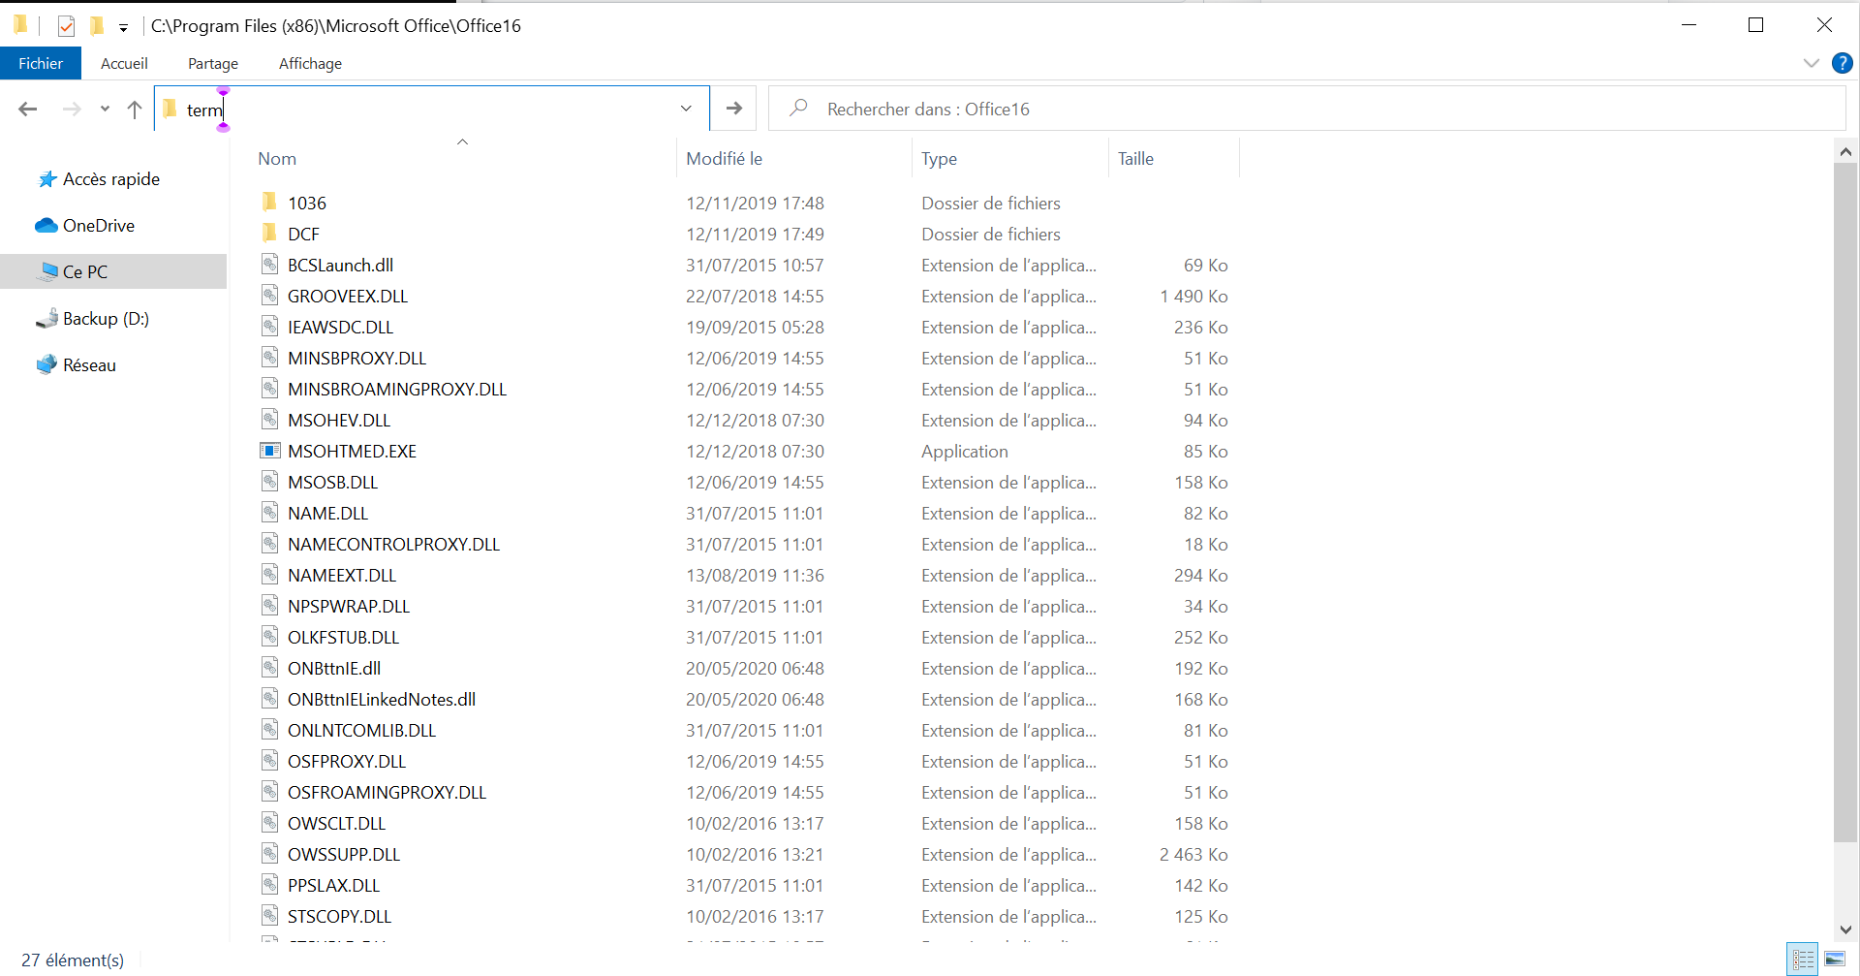Image resolution: width=1860 pixels, height=976 pixels.
Task: Select the GROOVEEX.DLL file icon
Action: coord(270,296)
